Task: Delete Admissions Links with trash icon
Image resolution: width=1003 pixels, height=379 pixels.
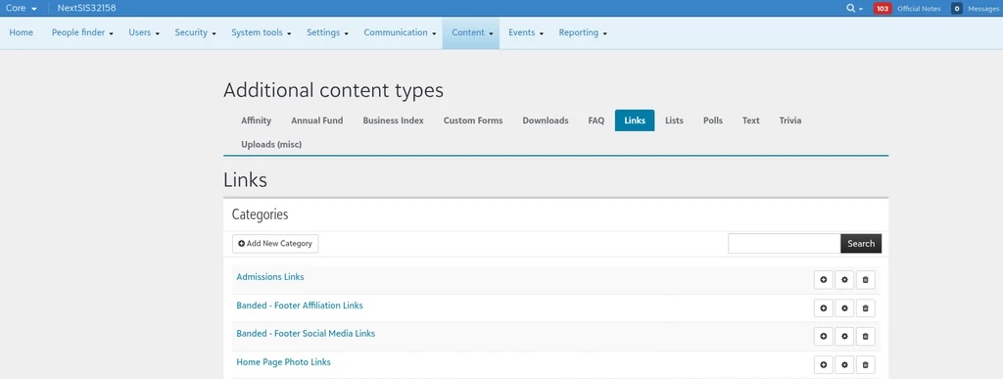Action: pos(866,280)
